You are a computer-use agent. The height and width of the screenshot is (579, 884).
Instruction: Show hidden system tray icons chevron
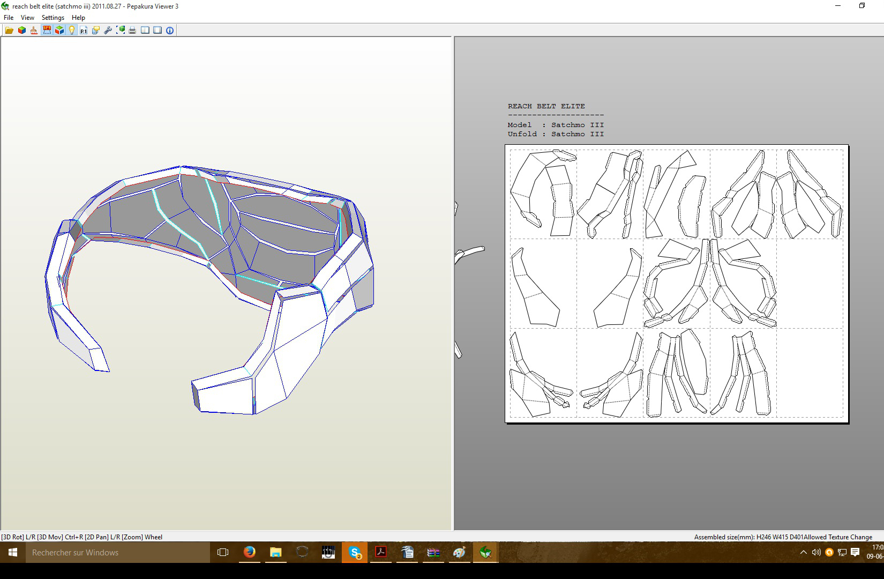click(804, 552)
